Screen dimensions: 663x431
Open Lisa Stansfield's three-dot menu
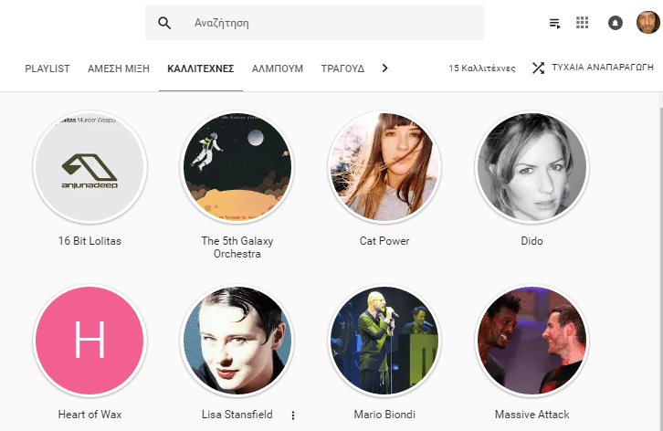tap(293, 415)
